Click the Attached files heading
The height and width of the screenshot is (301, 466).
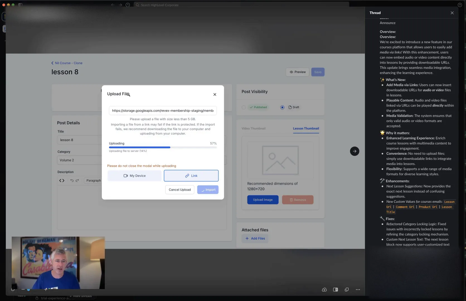(x=255, y=230)
